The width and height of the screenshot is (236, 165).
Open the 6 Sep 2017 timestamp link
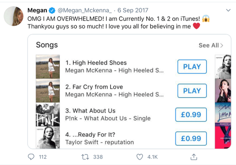[133, 10]
